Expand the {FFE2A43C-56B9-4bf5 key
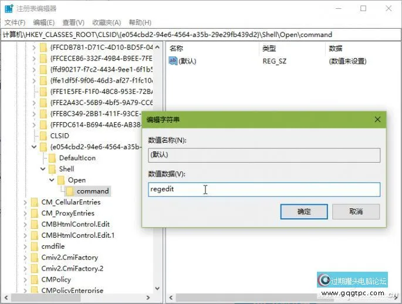Viewport: 402px width, 304px height. click(34, 103)
